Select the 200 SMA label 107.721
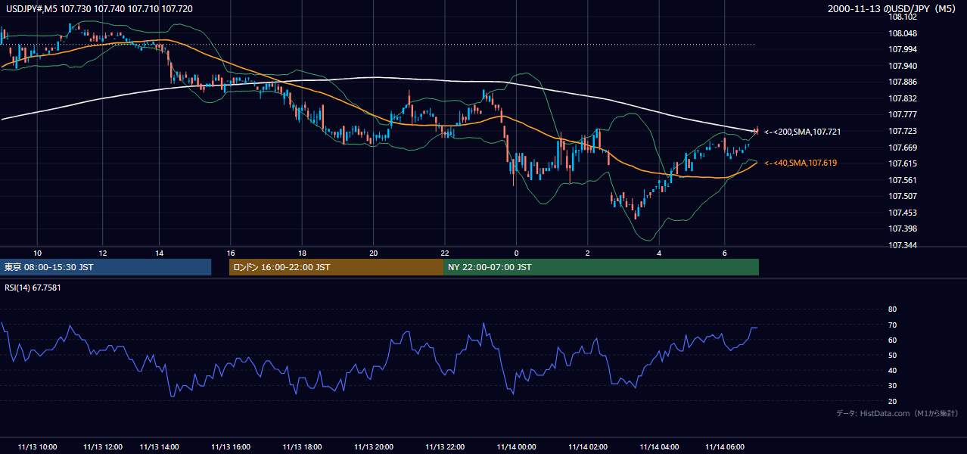967x454 pixels. point(802,132)
